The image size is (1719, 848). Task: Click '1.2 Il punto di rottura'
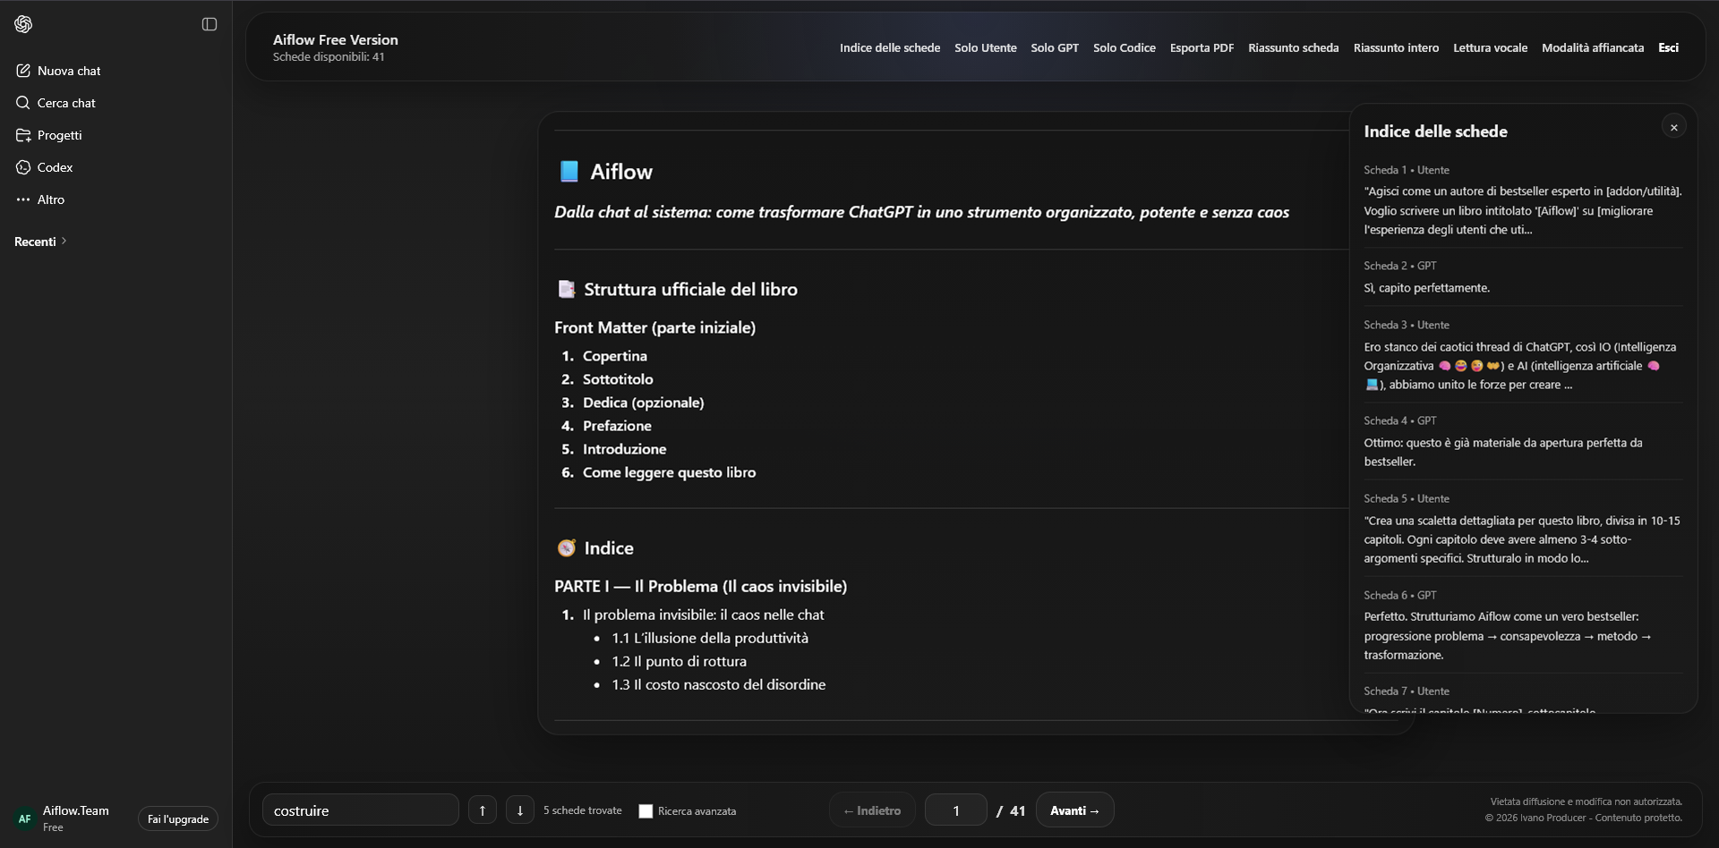(679, 661)
